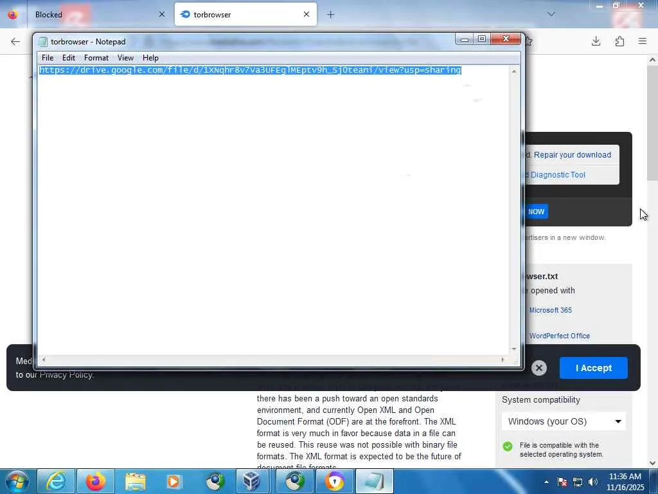Open the VirtualBox cube taskbar icon
Image resolution: width=658 pixels, height=494 pixels.
251,481
